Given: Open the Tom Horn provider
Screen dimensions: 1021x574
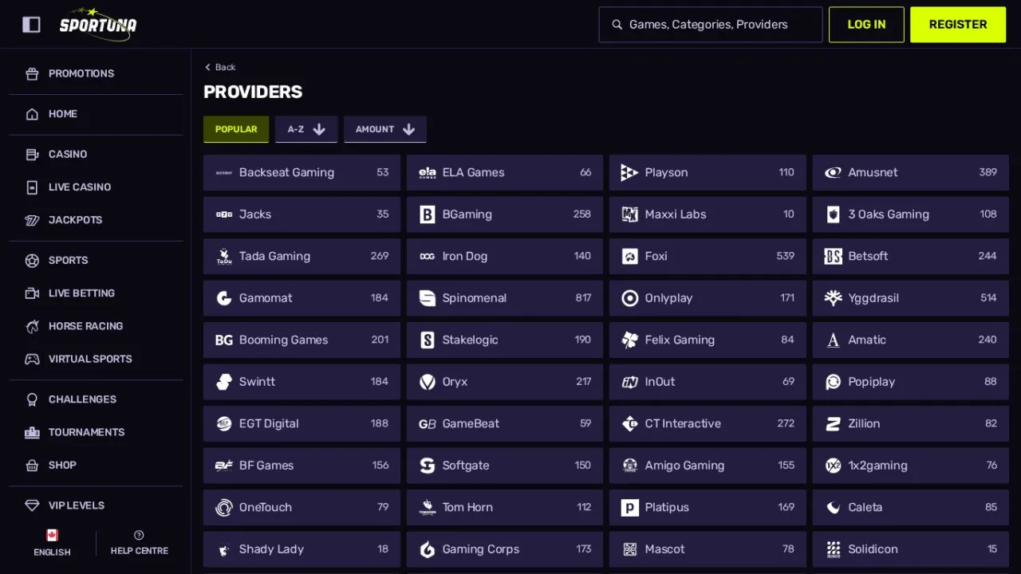Looking at the screenshot, I should pos(505,507).
